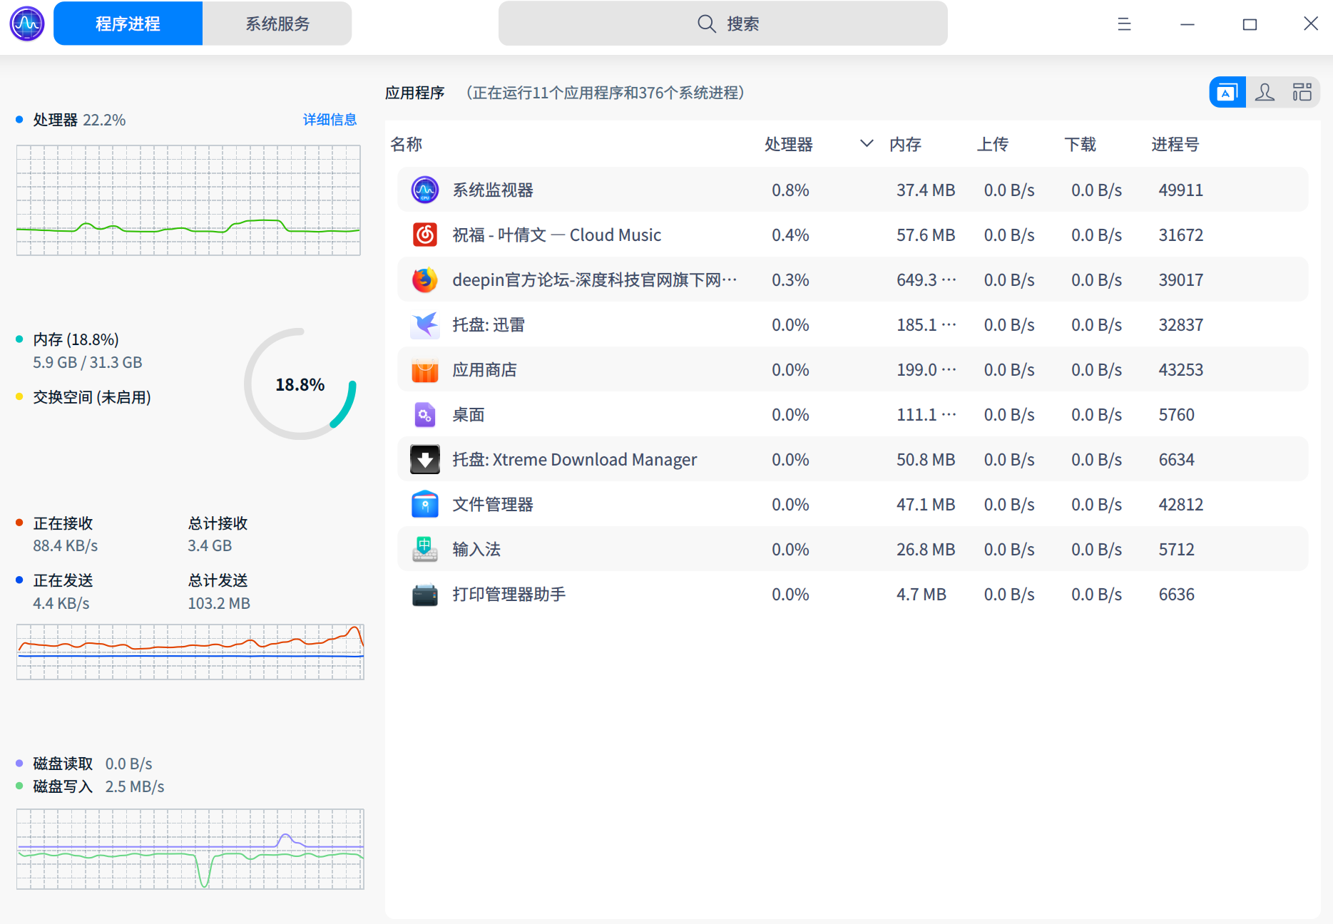Screen dimensions: 1333x924
Task: Open the hamburger settings menu
Action: (1124, 24)
